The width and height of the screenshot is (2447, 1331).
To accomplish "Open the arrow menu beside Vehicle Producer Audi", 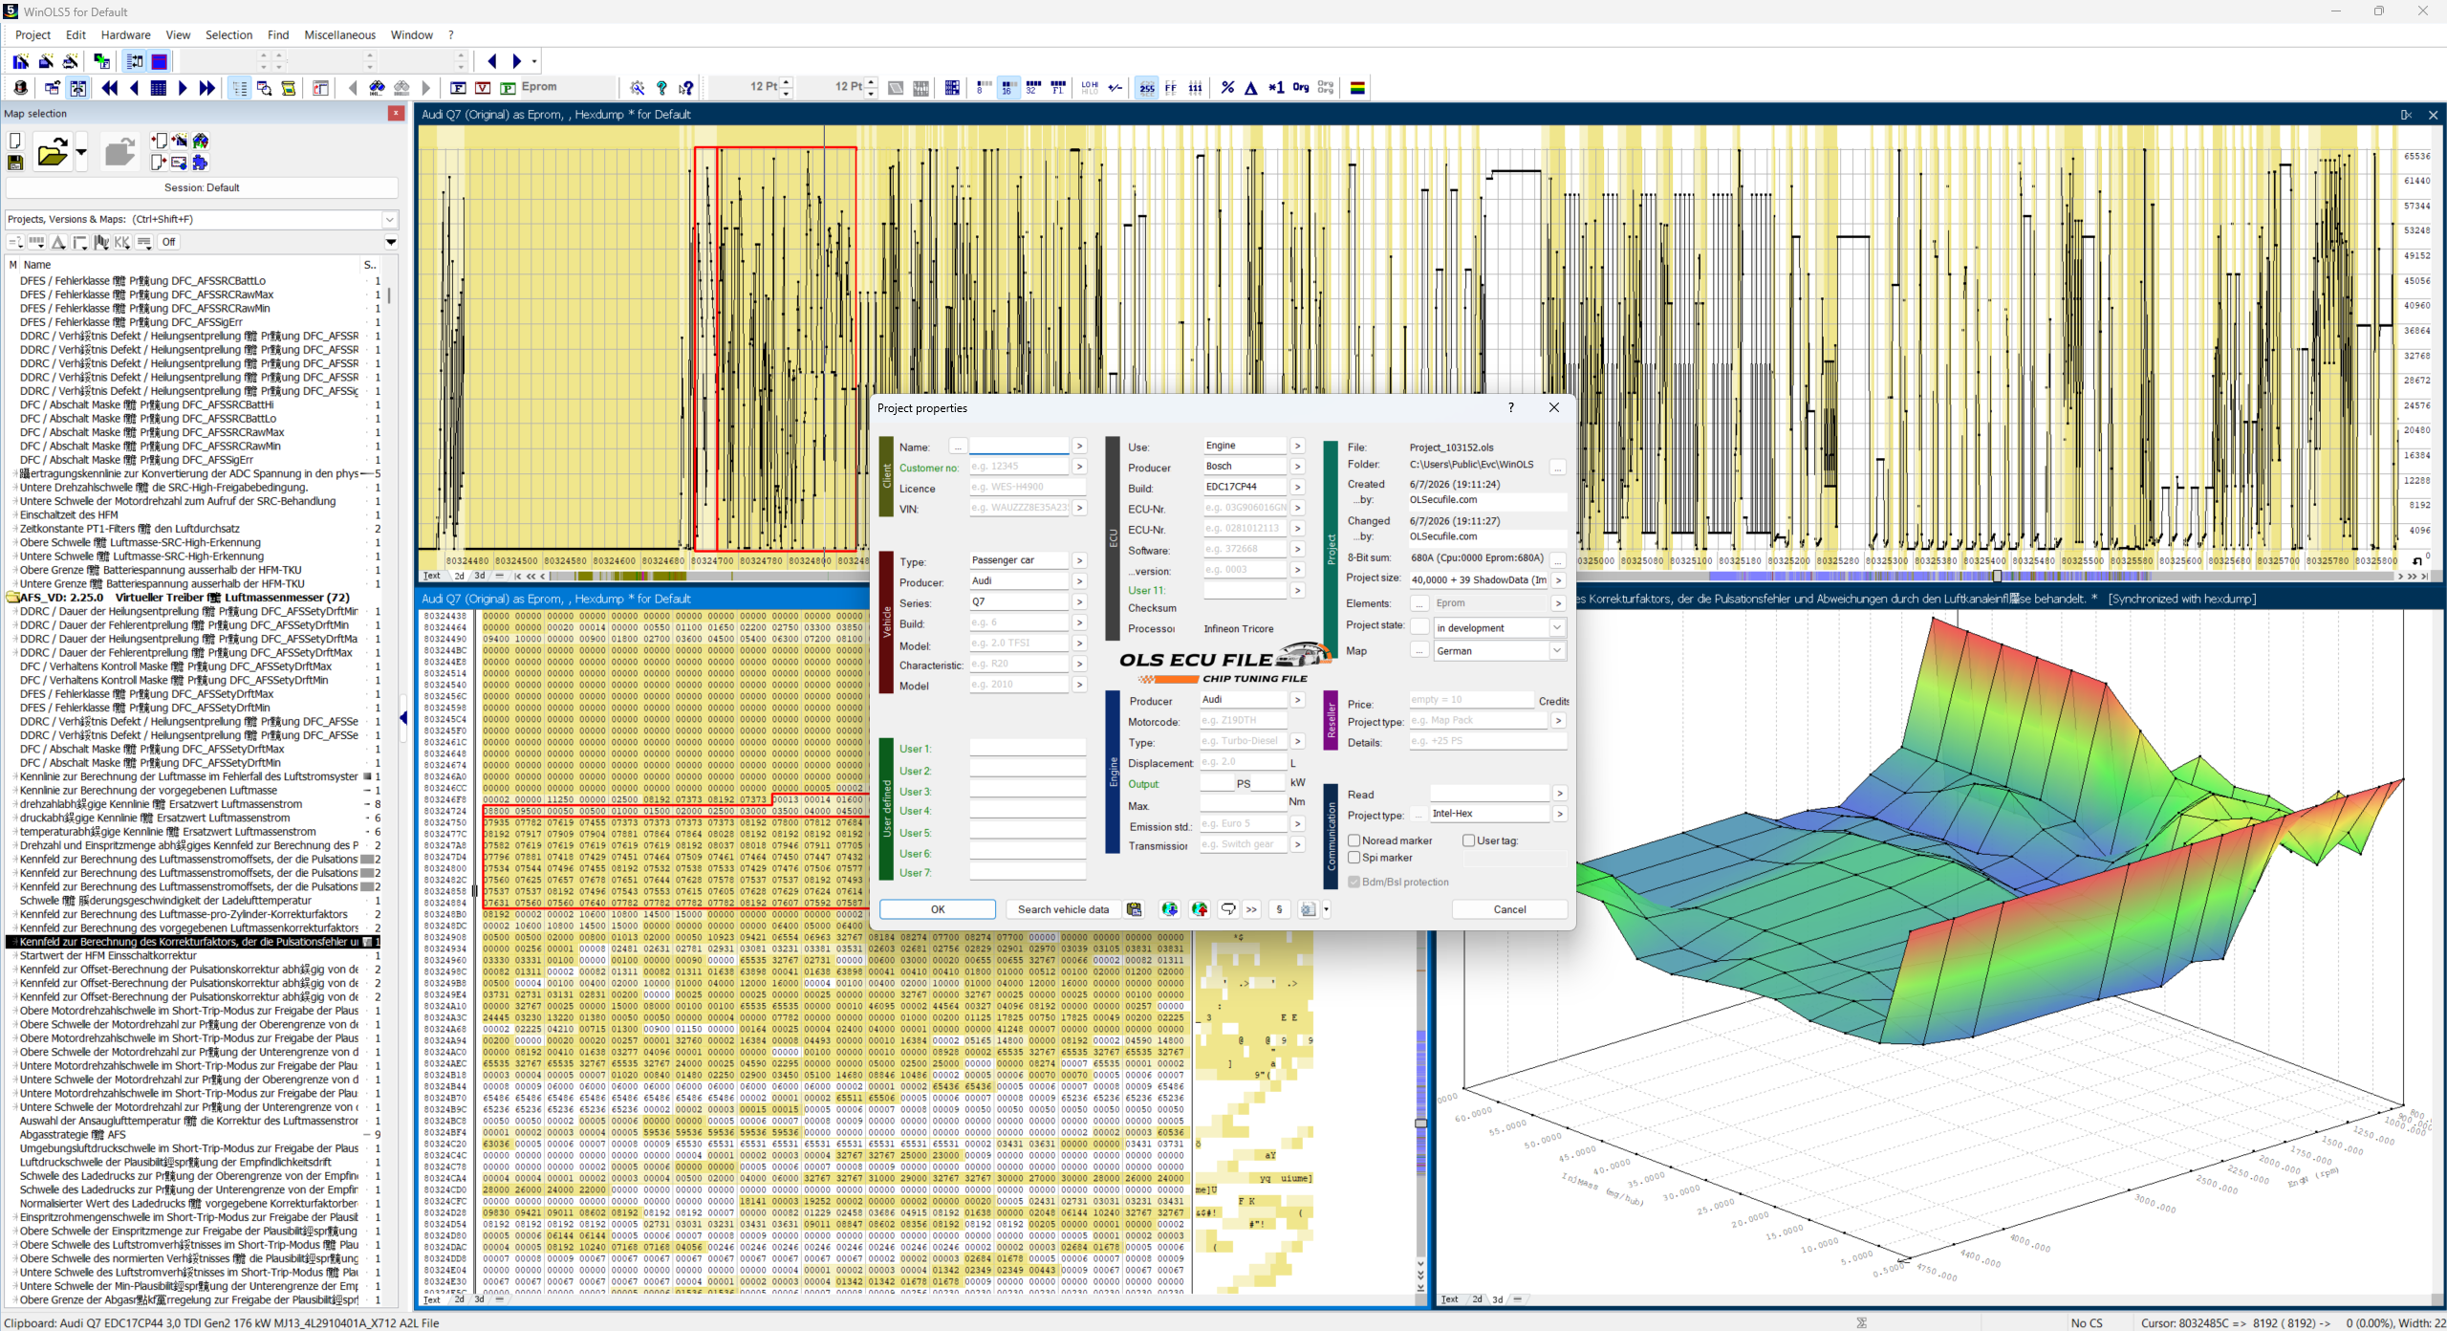I will pyautogui.click(x=1079, y=581).
